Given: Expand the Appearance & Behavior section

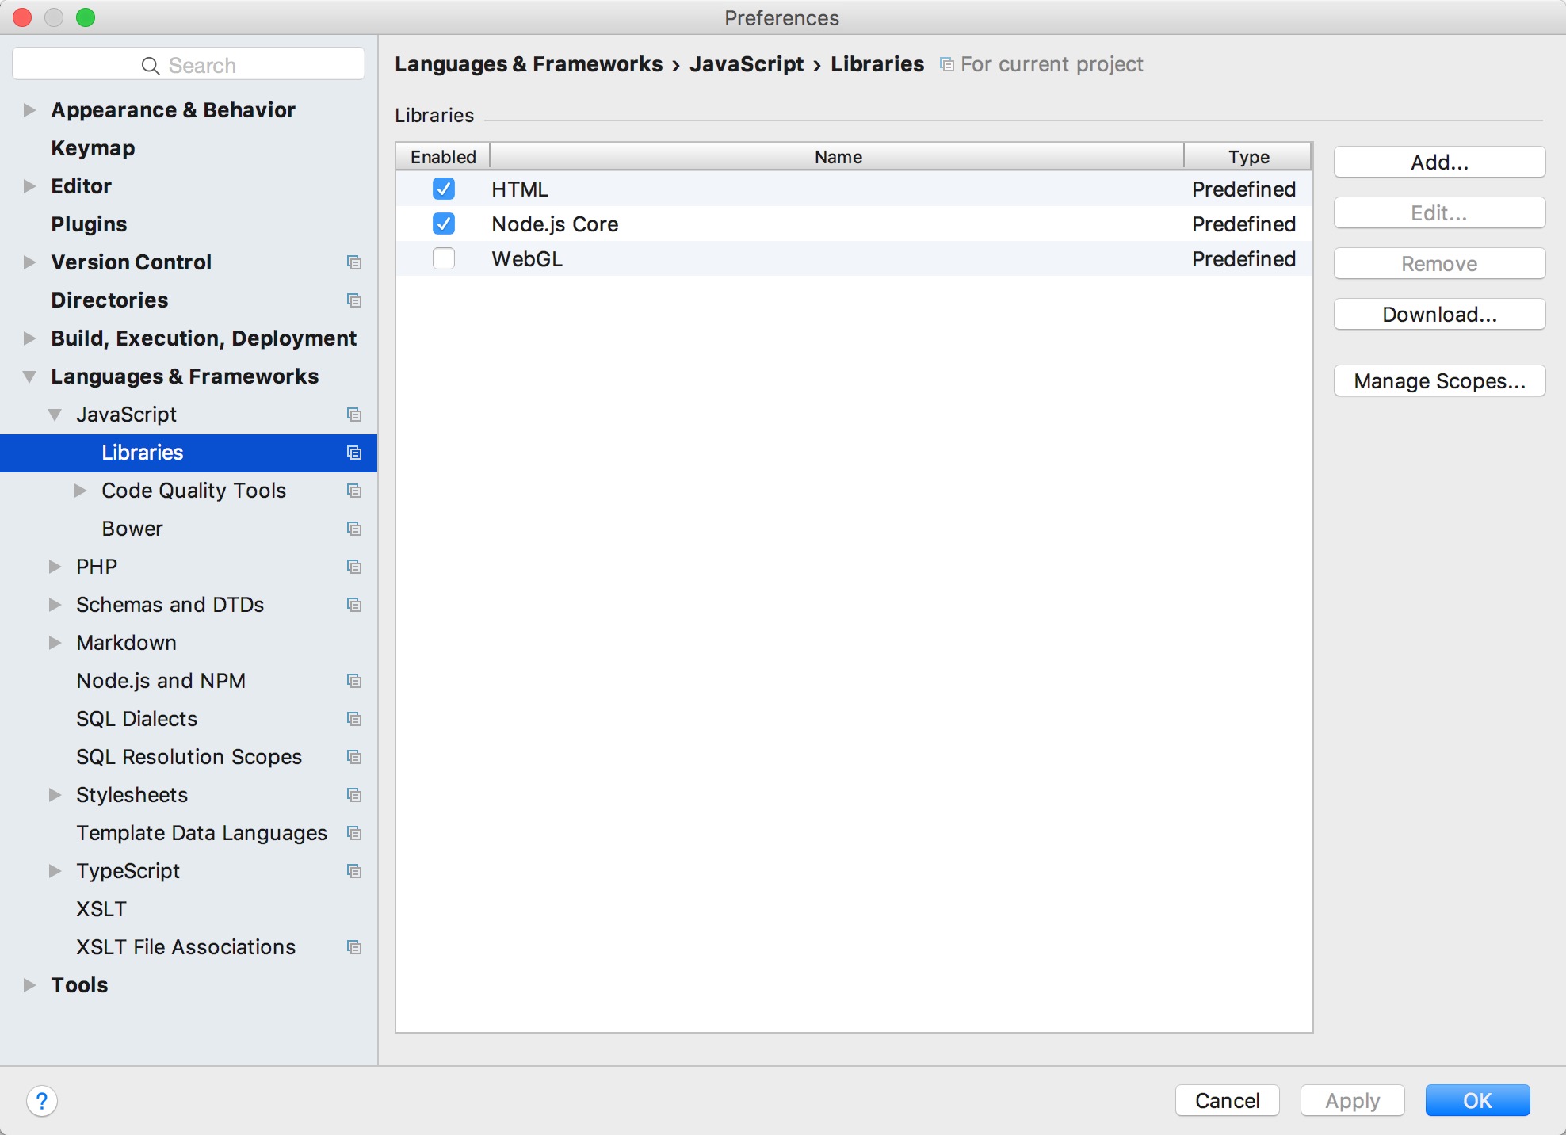Looking at the screenshot, I should (29, 110).
